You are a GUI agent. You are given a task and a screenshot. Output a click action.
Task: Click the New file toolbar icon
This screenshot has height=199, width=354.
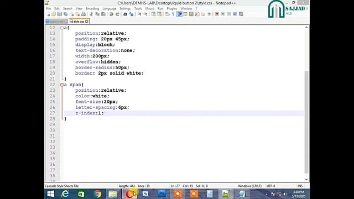click(x=48, y=14)
